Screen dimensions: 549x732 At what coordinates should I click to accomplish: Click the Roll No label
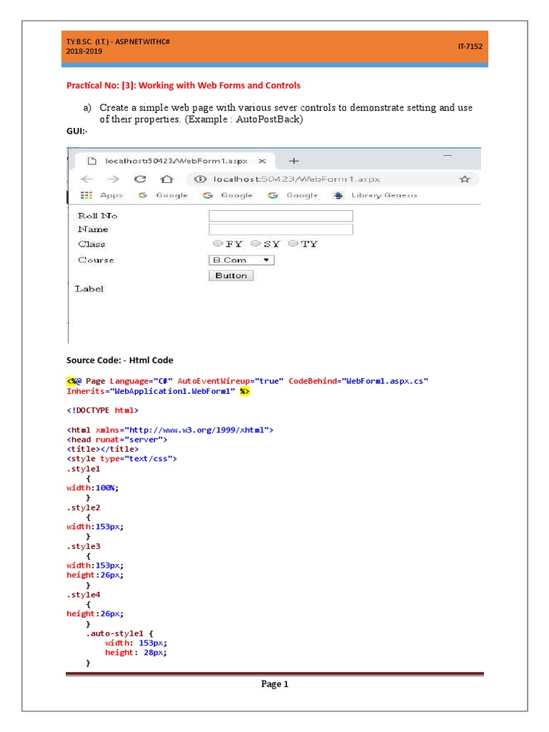[x=97, y=216]
